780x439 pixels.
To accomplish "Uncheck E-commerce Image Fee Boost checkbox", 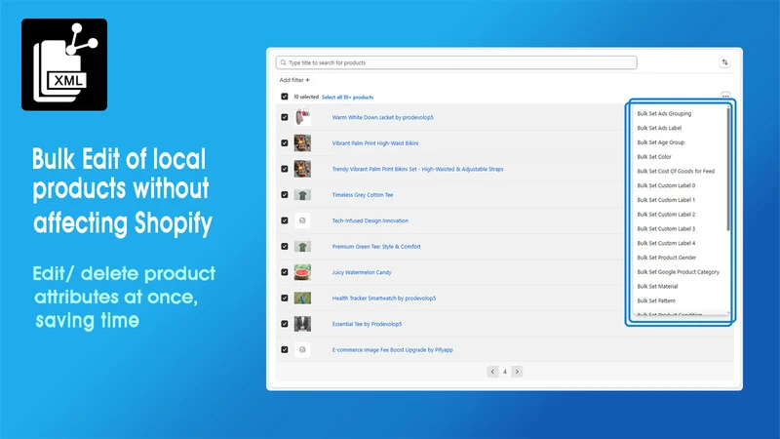I will coord(285,350).
